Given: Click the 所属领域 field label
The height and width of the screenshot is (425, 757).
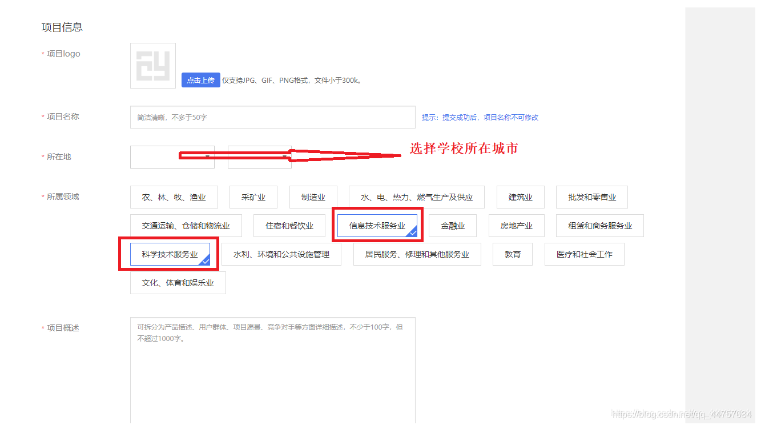Looking at the screenshot, I should tap(63, 197).
